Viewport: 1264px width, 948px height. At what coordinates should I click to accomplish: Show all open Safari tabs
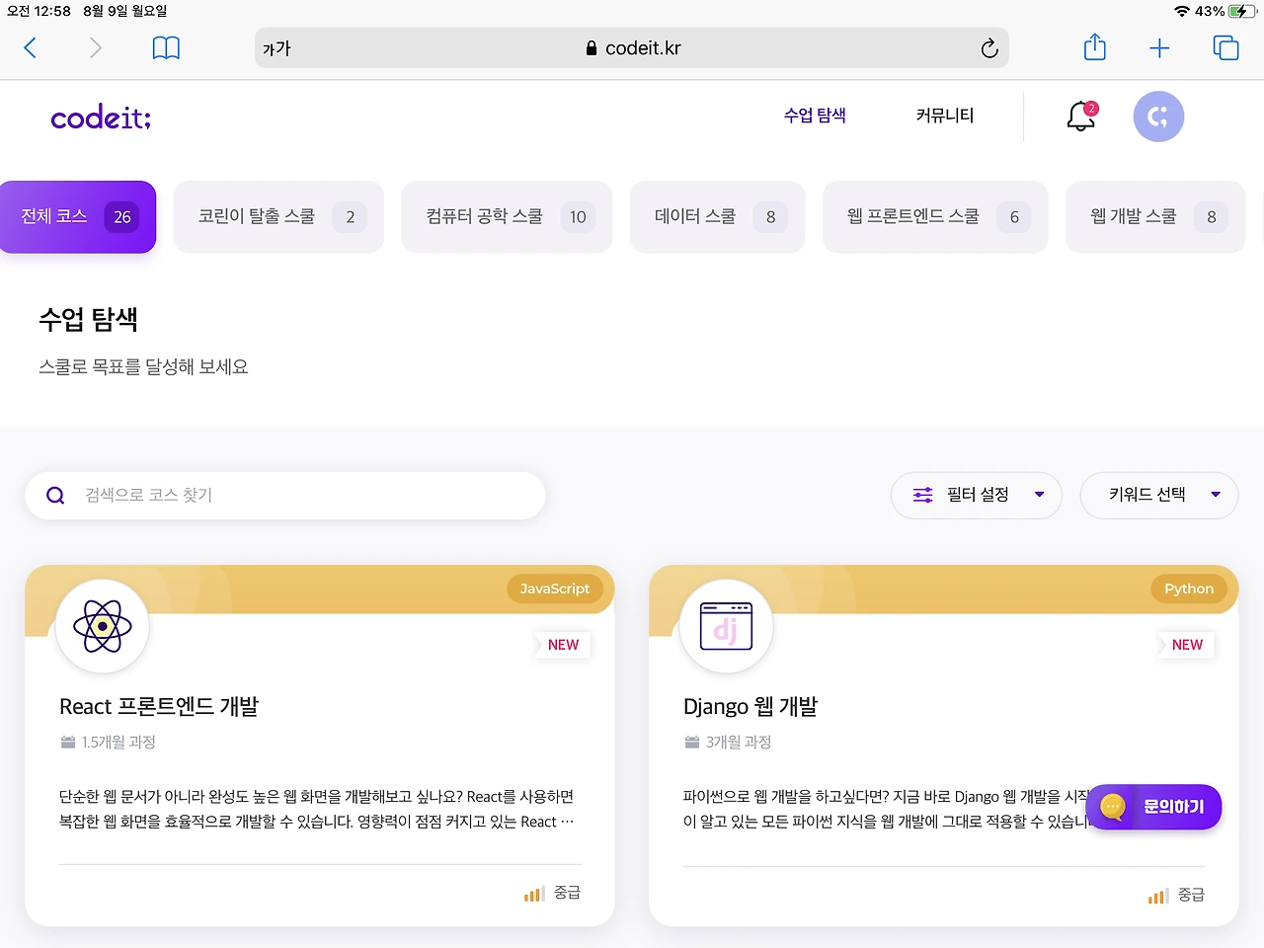1225,47
